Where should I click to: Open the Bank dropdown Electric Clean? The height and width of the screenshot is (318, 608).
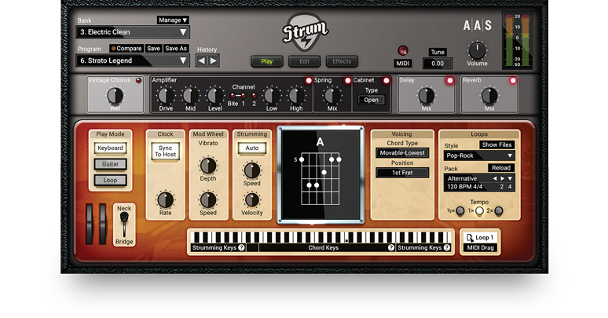[x=133, y=32]
